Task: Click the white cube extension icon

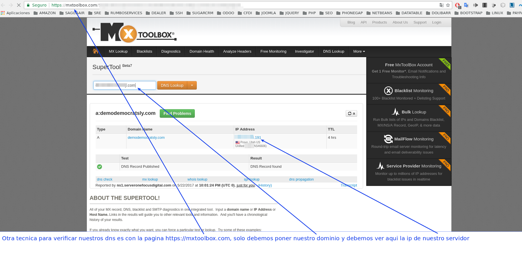Action: point(503,5)
